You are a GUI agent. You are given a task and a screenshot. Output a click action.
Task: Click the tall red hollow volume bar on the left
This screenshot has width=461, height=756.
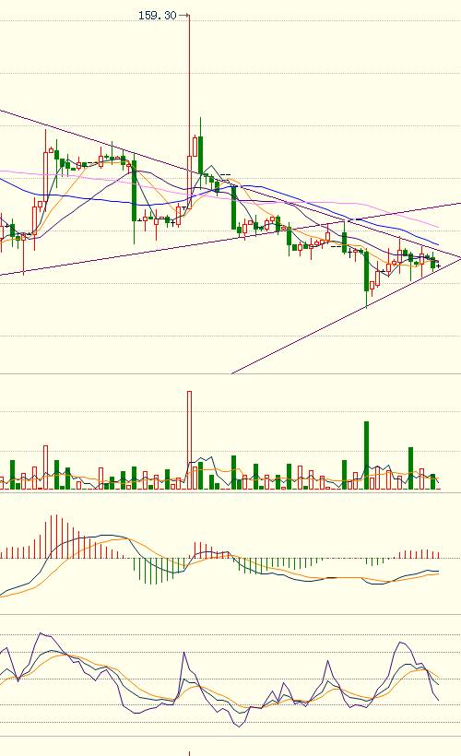point(46,467)
